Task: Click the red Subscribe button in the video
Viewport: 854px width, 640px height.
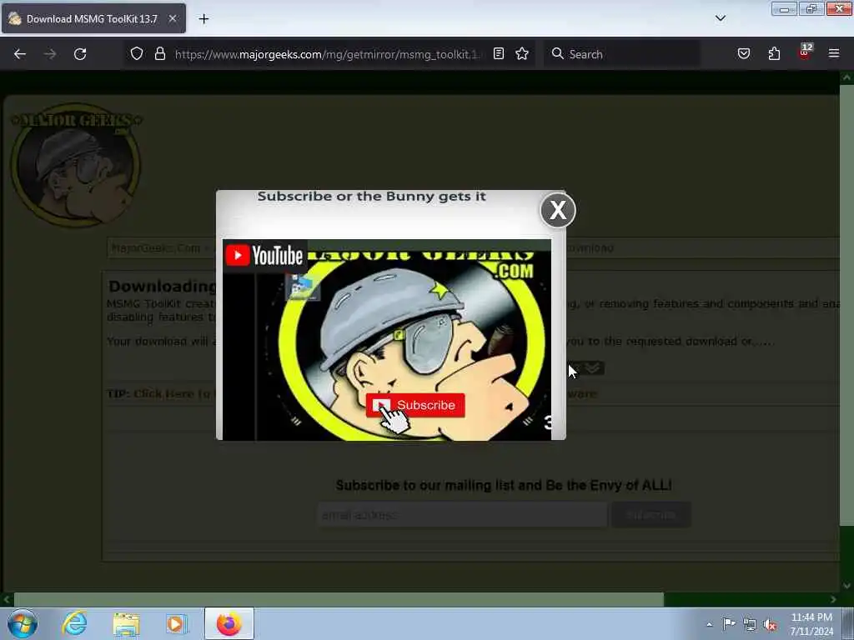Action: (x=415, y=406)
